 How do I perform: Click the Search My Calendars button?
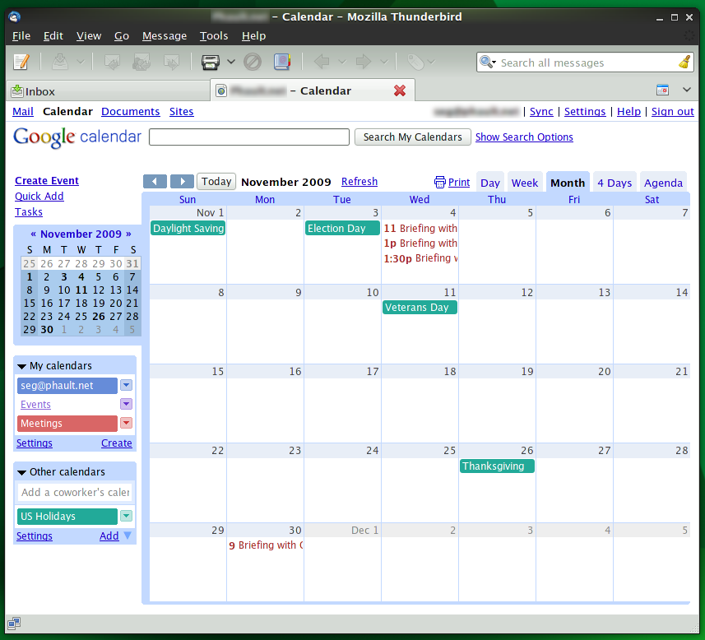tap(413, 137)
